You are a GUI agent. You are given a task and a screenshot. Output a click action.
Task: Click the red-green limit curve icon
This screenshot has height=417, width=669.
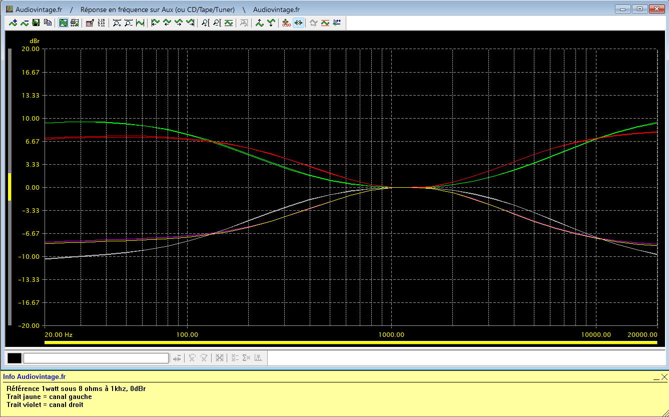325,23
